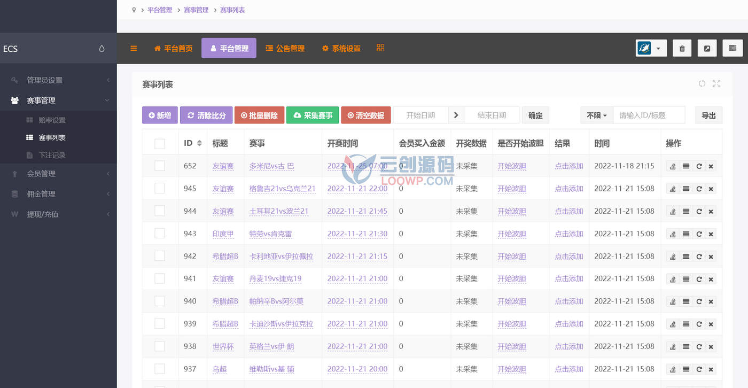
Task: Click the red 批量删除 button
Action: coord(259,115)
